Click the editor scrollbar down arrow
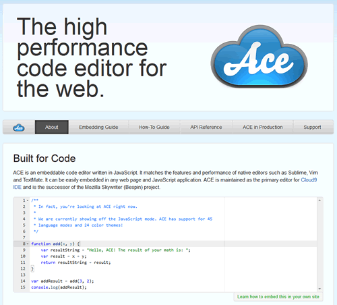Image resolution: width=337 pixels, height=305 pixels. coord(319,289)
